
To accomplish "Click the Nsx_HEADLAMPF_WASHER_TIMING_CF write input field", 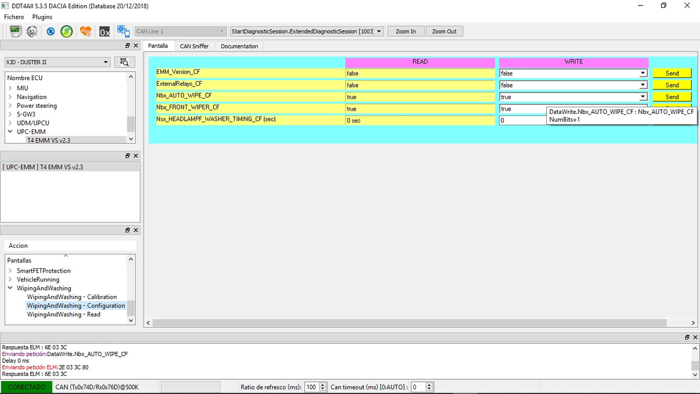I will (523, 120).
